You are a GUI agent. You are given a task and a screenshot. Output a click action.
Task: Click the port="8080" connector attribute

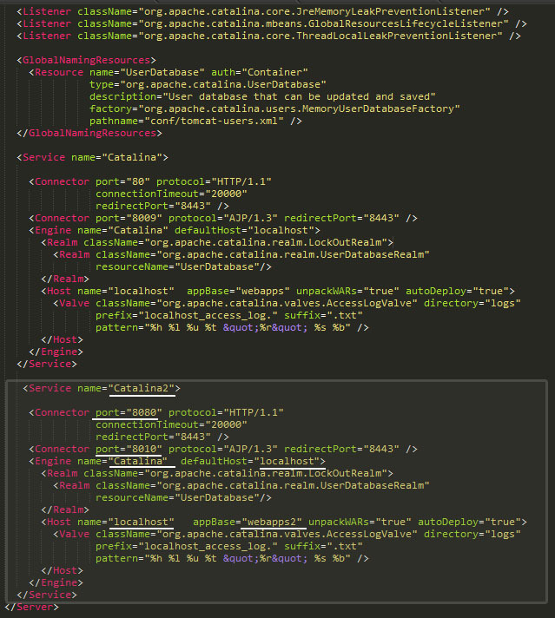coord(129,412)
